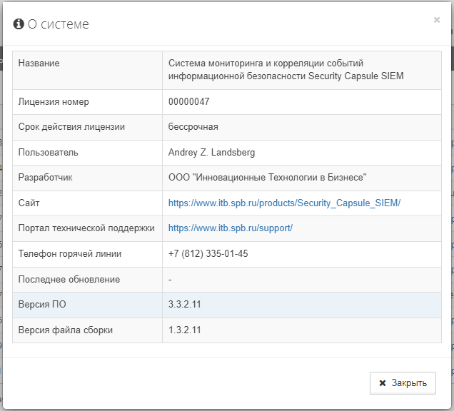
Task: Click the "Последнее обновление" label
Action: [69, 280]
